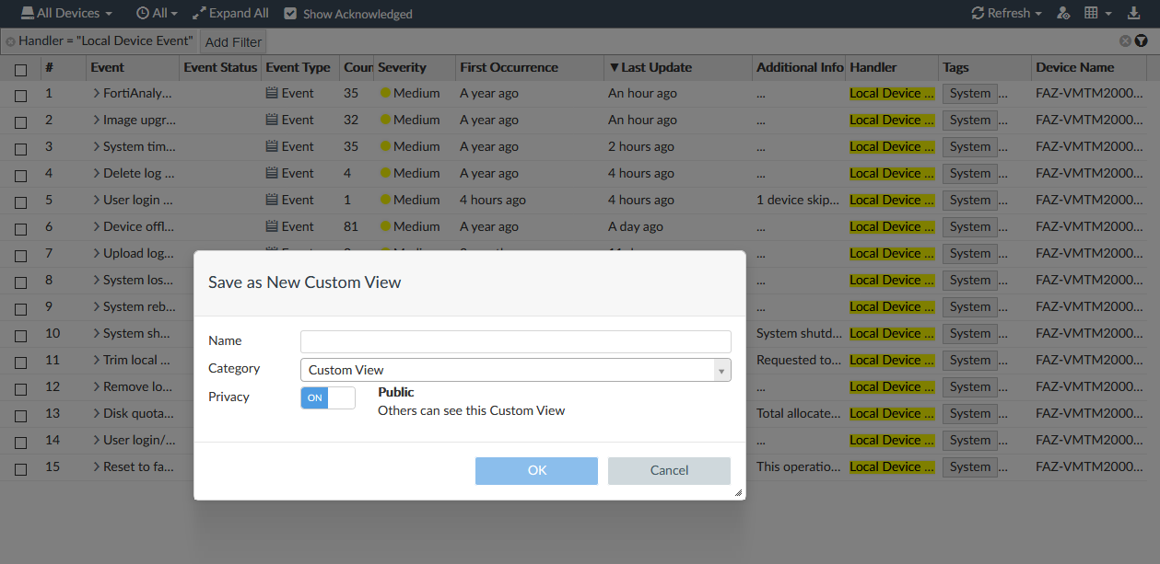Open the Category dropdown showing Custom View

point(515,370)
